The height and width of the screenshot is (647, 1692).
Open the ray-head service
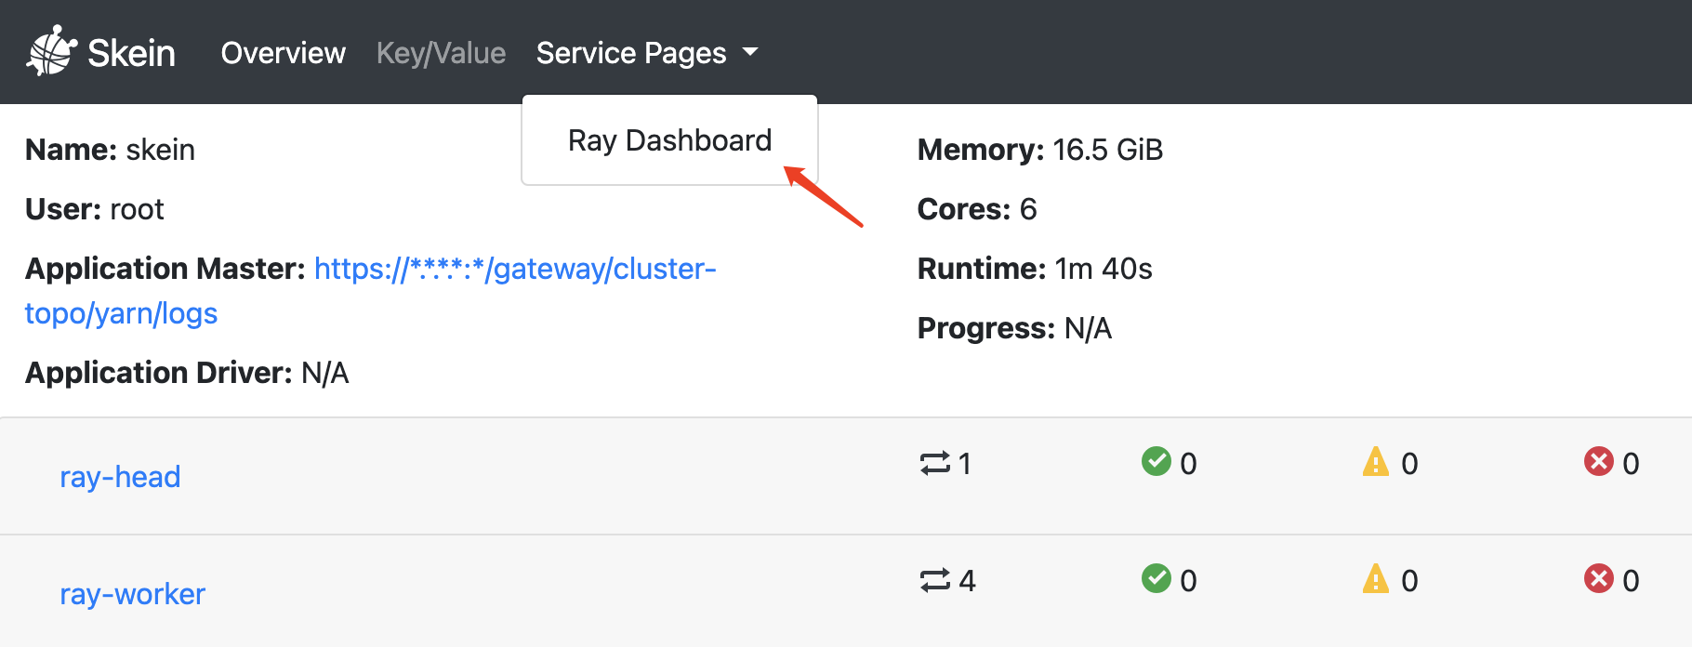(x=120, y=477)
